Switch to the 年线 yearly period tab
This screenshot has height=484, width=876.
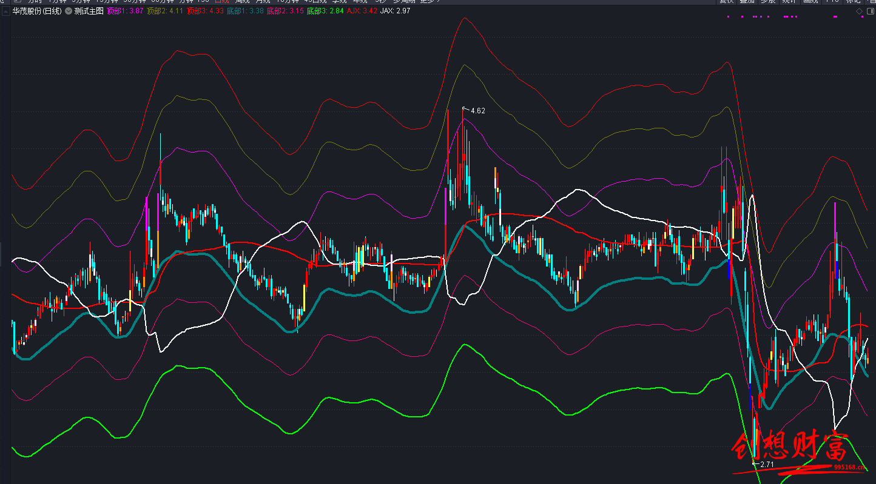(360, 2)
